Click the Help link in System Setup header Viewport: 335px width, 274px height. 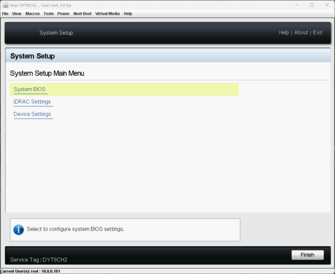pyautogui.click(x=284, y=33)
